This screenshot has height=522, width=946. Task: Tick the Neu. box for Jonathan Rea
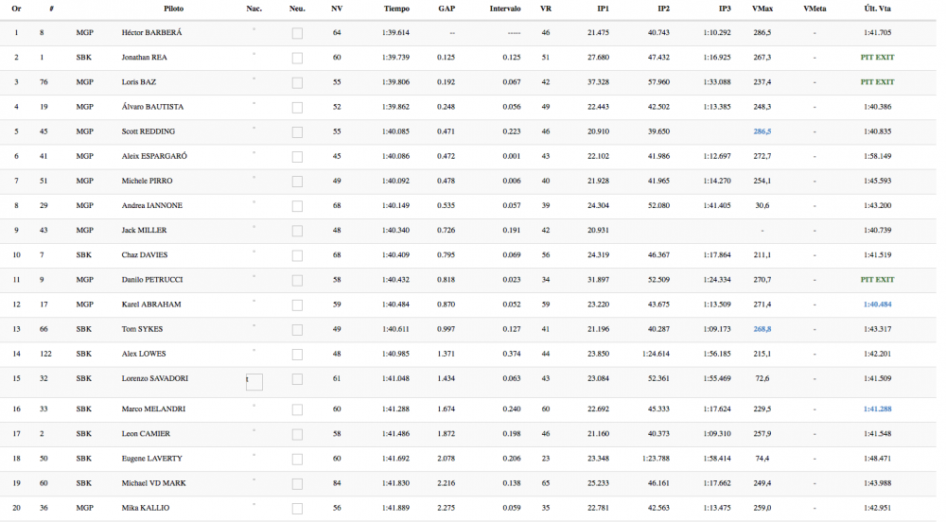(x=297, y=58)
